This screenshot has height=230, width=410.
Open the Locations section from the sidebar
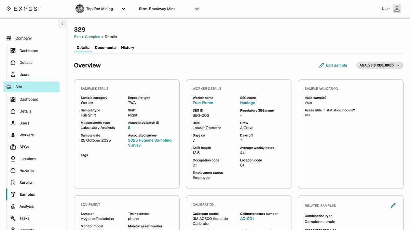pos(28,159)
